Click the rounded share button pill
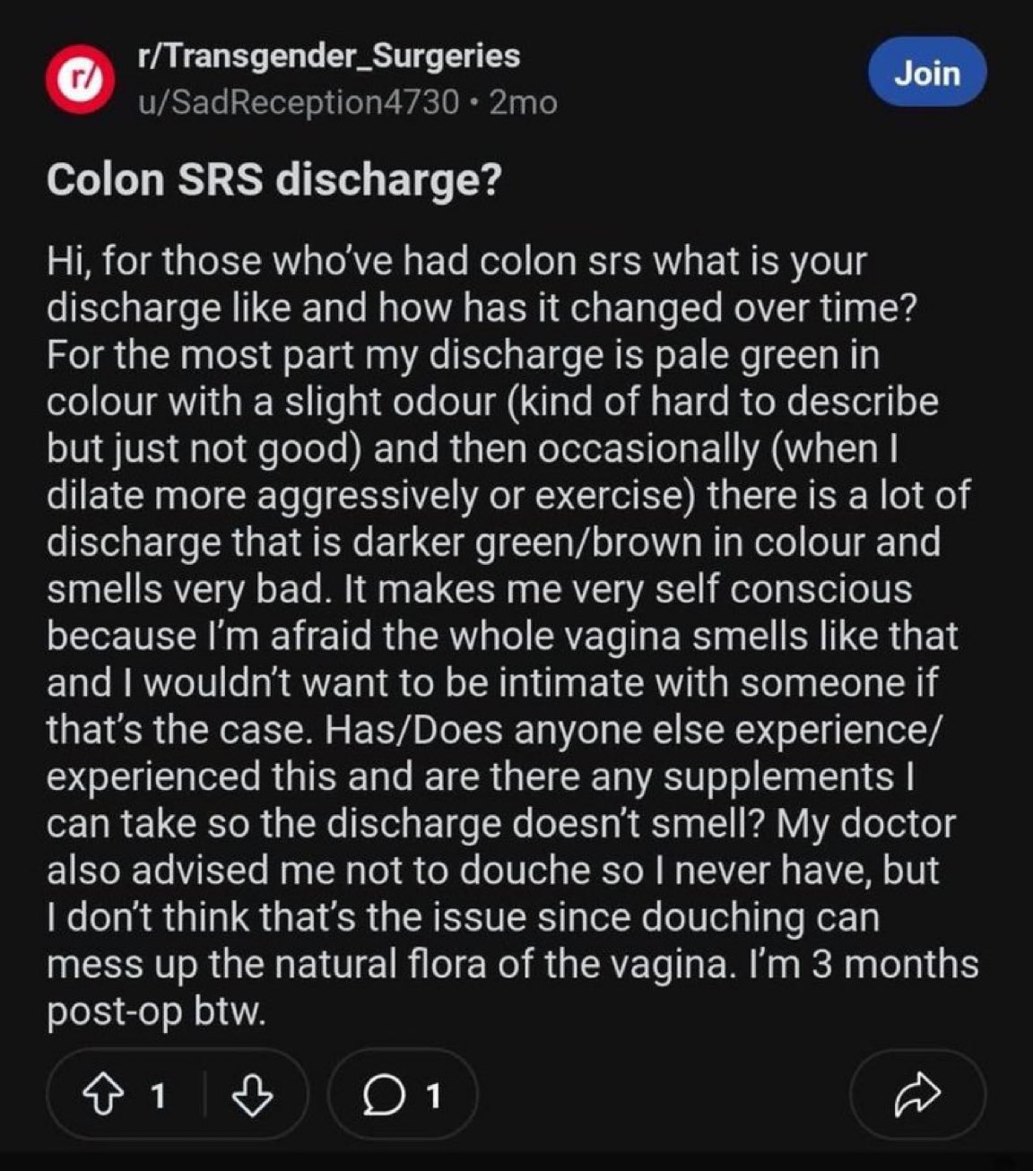This screenshot has height=1171, width=1033. click(x=918, y=1095)
